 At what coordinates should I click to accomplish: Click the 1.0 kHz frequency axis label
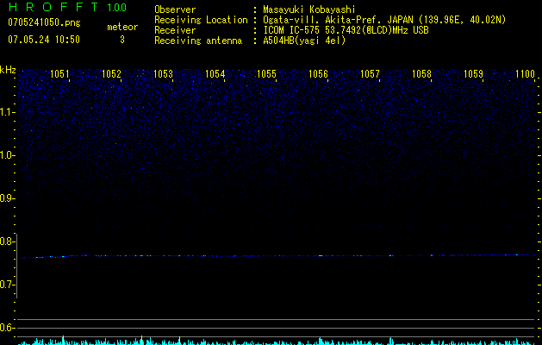click(6, 155)
